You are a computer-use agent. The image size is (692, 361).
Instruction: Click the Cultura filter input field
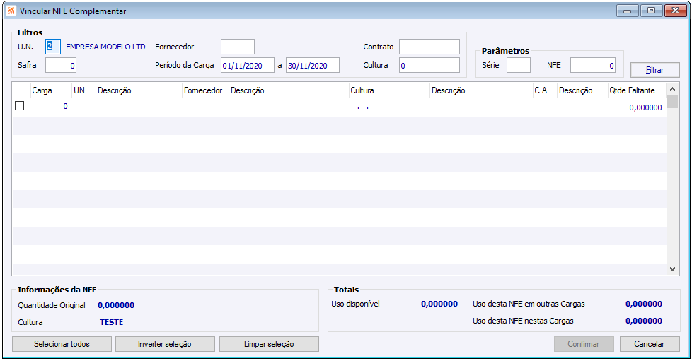tap(429, 65)
